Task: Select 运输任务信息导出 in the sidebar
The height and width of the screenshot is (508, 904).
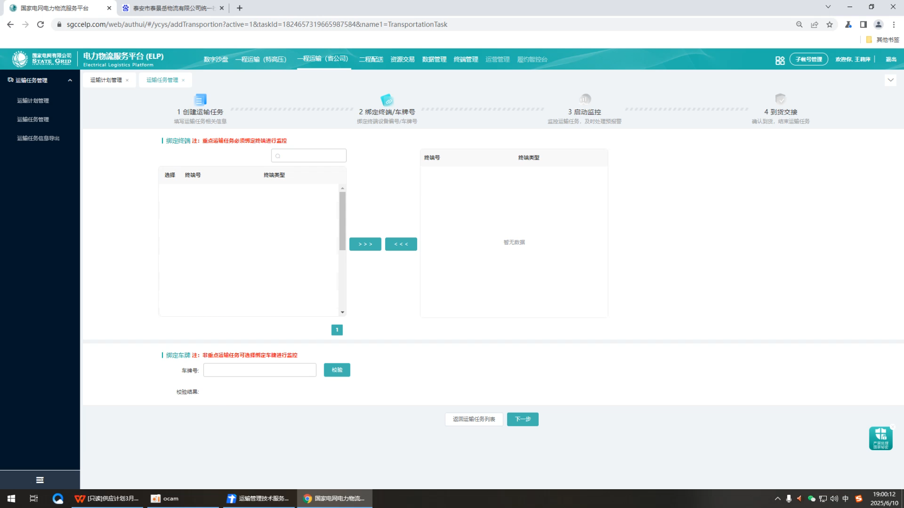Action: click(x=38, y=138)
